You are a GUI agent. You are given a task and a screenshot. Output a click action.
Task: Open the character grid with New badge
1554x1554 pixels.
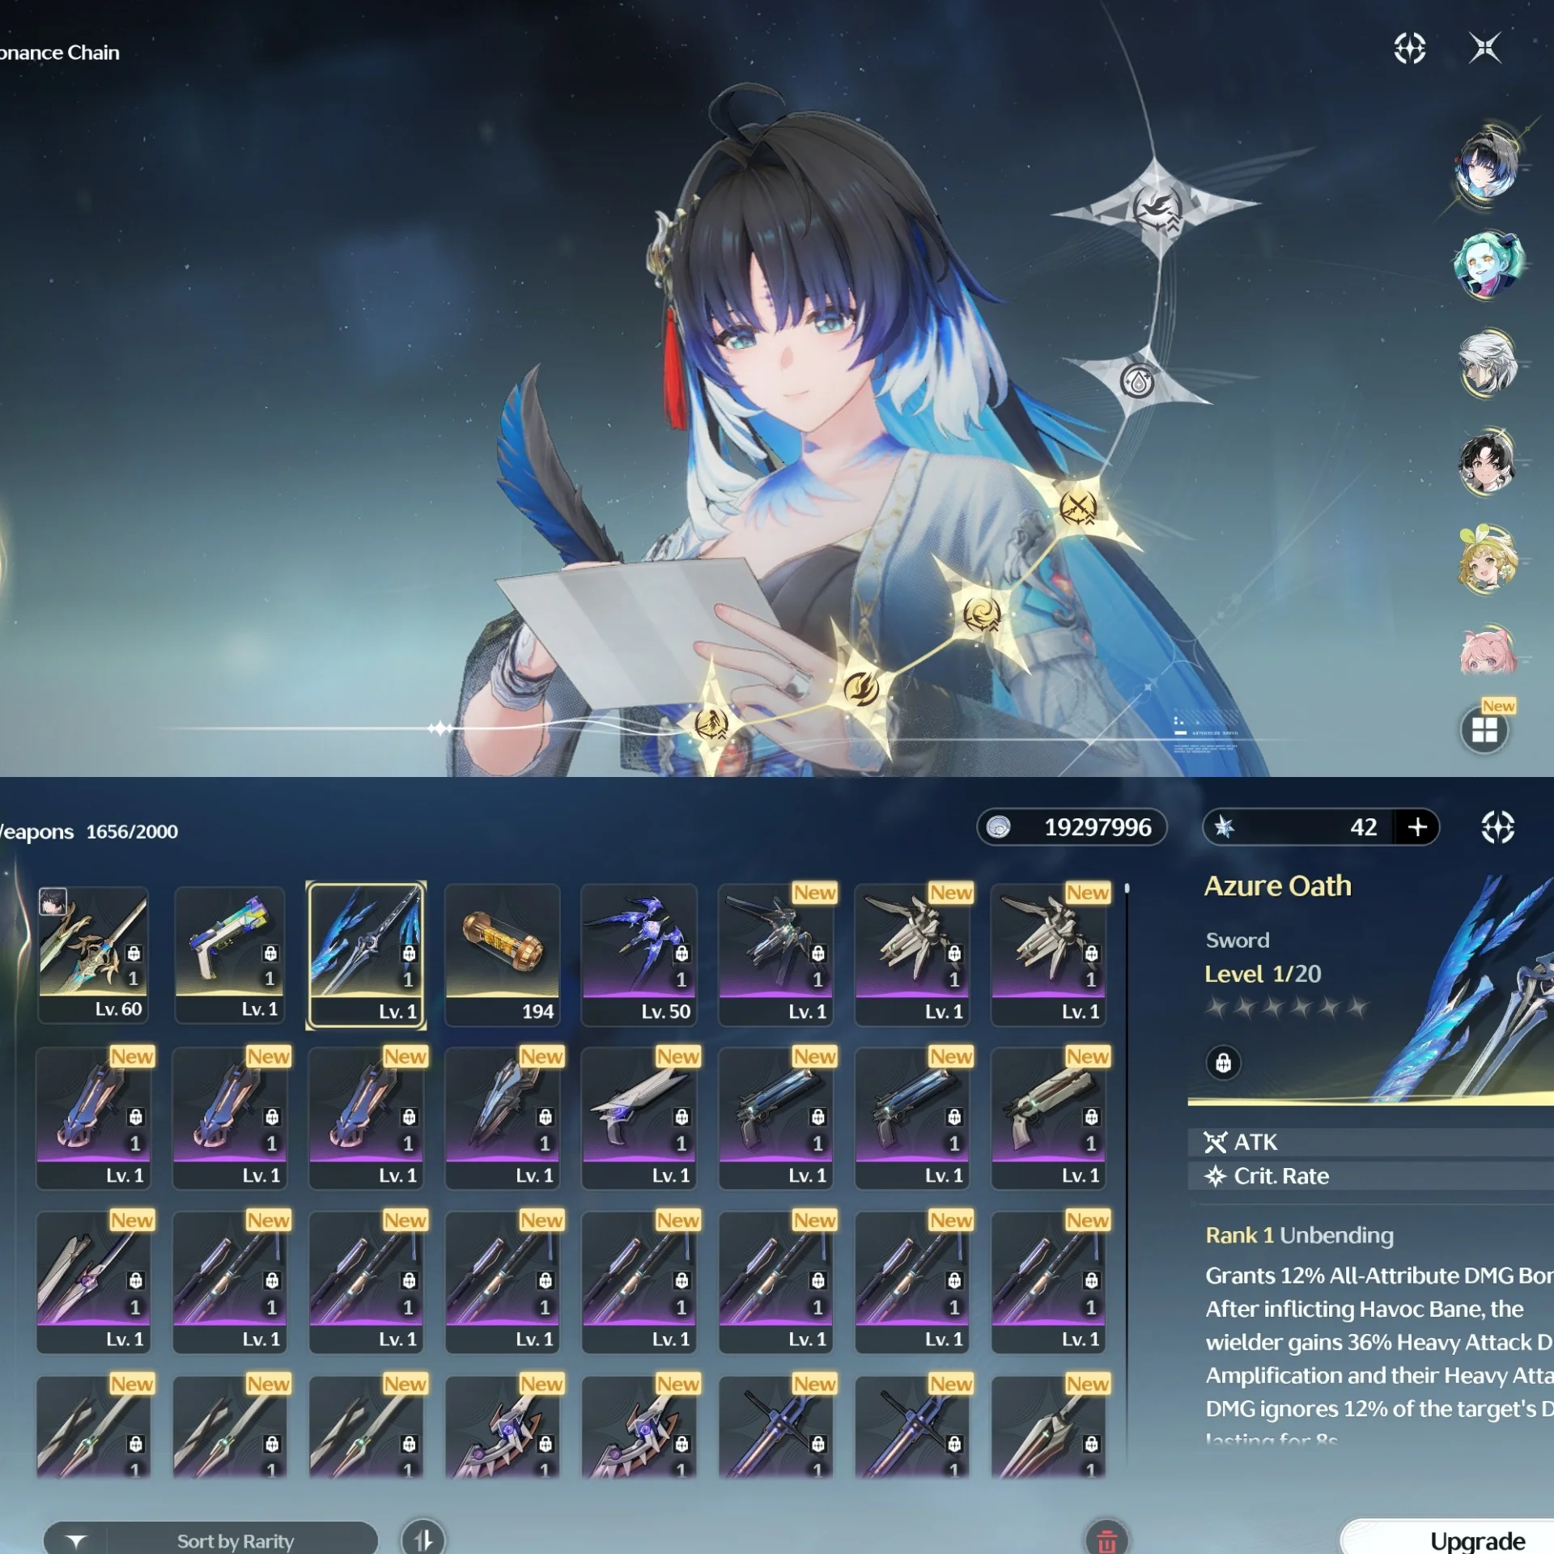(x=1485, y=730)
